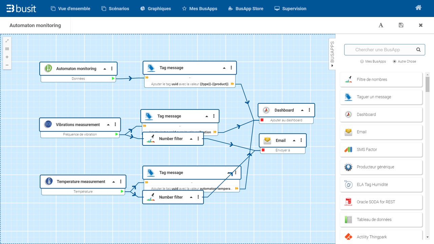Collapse the Automaton monitoring node with its triangle
434x244 pixels.
point(105,68)
